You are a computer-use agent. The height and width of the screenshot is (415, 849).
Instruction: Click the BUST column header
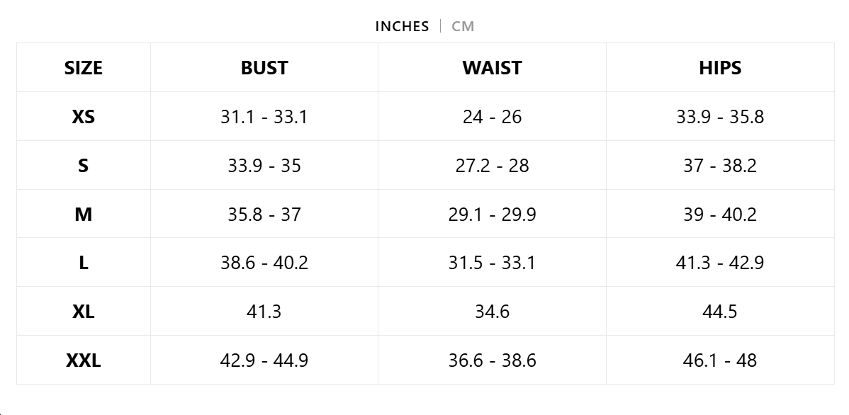click(x=264, y=68)
